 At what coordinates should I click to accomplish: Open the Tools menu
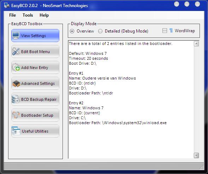coord(28,15)
